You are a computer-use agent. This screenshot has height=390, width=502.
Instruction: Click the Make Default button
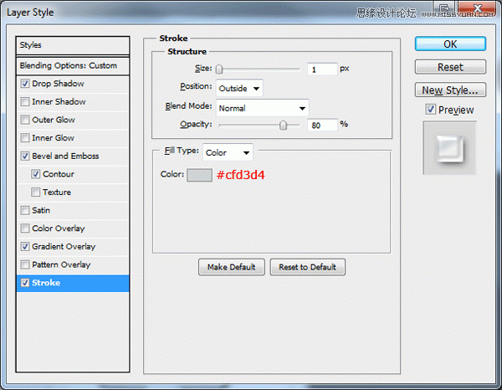pyautogui.click(x=232, y=267)
